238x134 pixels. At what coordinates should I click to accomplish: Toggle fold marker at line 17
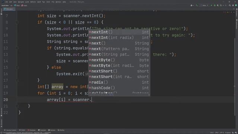[17, 80]
